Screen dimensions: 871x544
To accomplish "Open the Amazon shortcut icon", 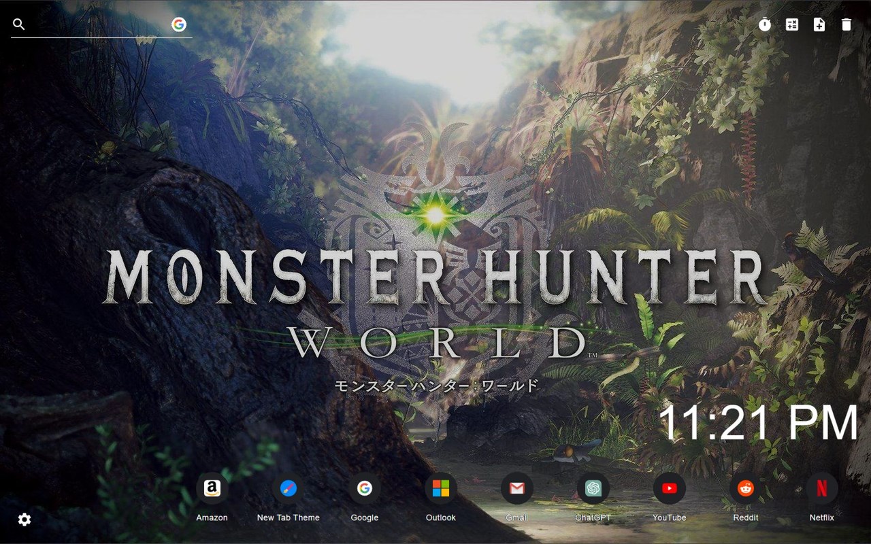I will tap(212, 488).
